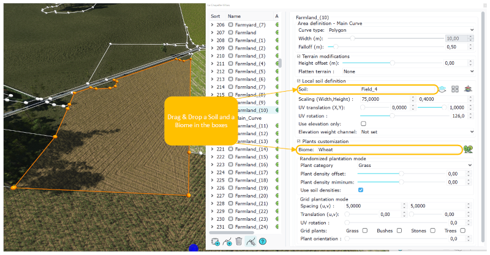
Task: Click the trees icon beside Biome field
Action: pyautogui.click(x=469, y=149)
